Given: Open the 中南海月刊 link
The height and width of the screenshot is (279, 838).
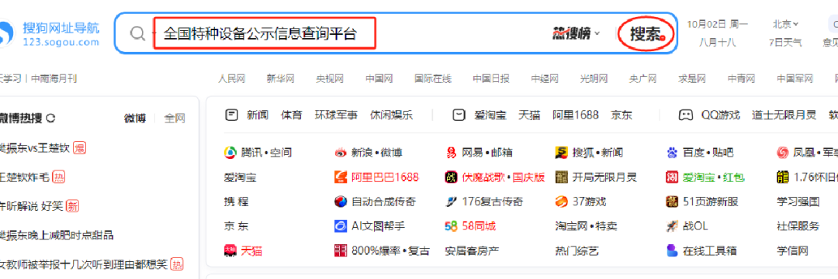Looking at the screenshot, I should click(54, 79).
